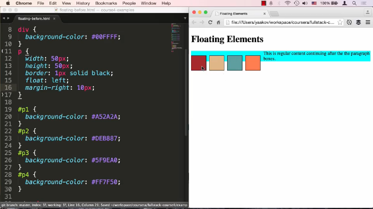Reload the Floating Elements page

[x=210, y=22]
